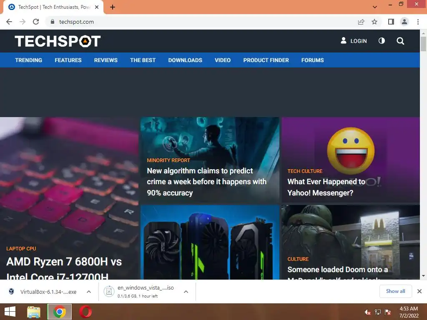Image resolution: width=427 pixels, height=320 pixels.
Task: Click the taskbar clock showing 4:53 AM
Action: coord(409,312)
